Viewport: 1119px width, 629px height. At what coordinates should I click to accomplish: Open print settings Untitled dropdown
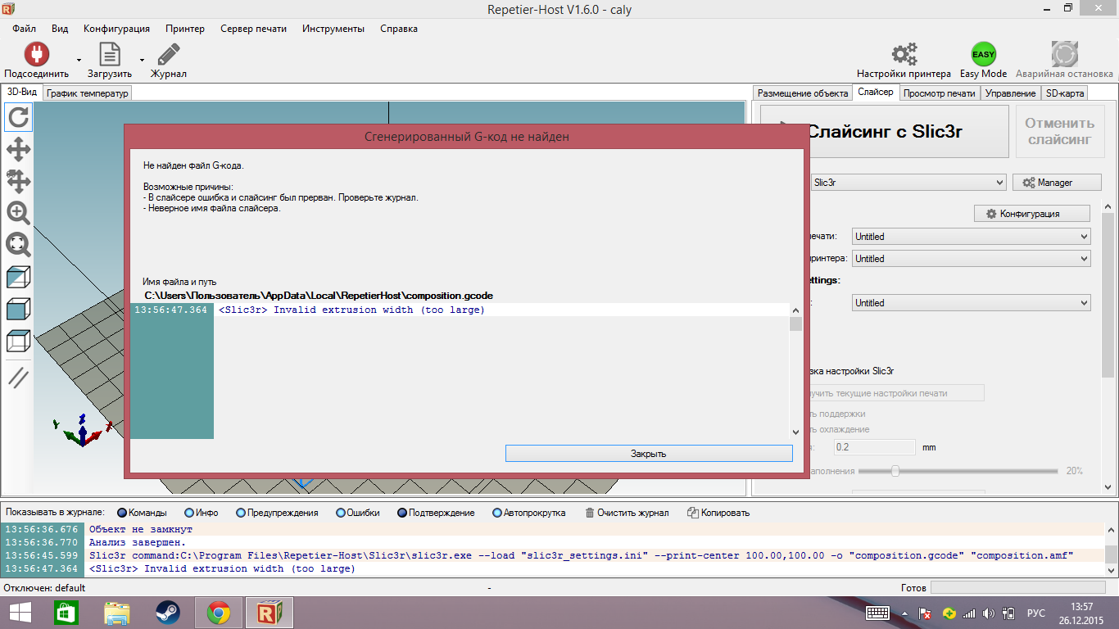point(971,236)
